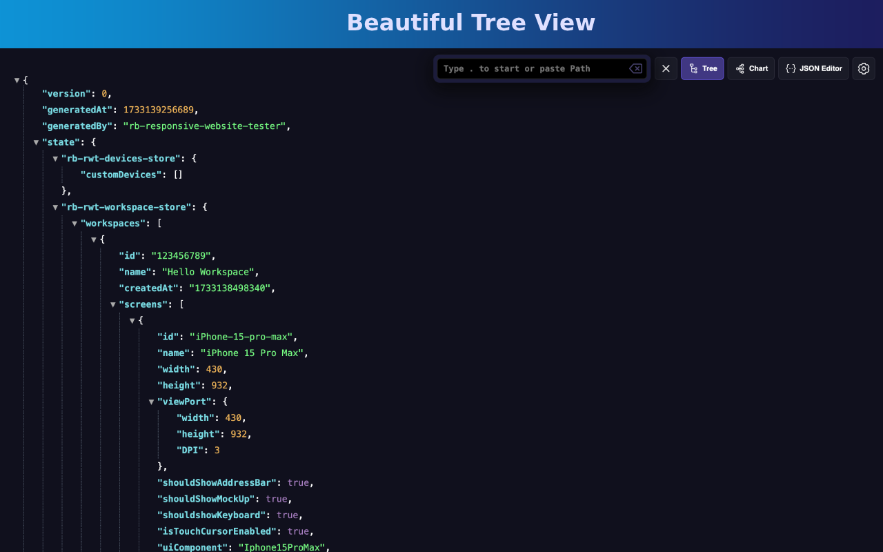
Task: Click the X button beside the search bar
Action: point(665,68)
